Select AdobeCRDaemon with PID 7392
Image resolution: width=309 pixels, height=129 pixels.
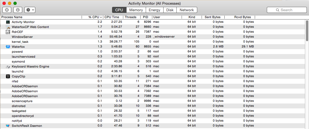tap(153, 91)
